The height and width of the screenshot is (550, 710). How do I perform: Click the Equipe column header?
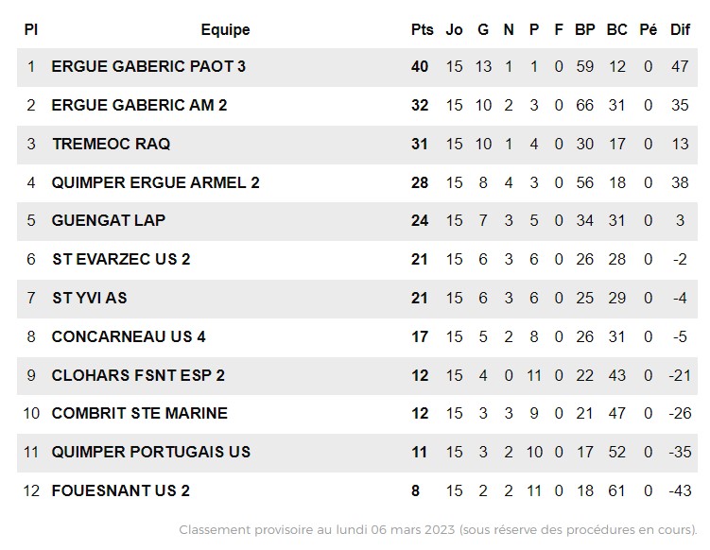coord(226,30)
